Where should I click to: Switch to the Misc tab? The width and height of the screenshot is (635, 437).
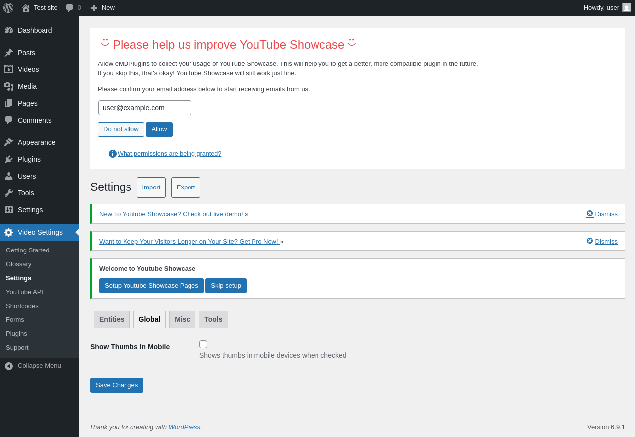pos(182,319)
